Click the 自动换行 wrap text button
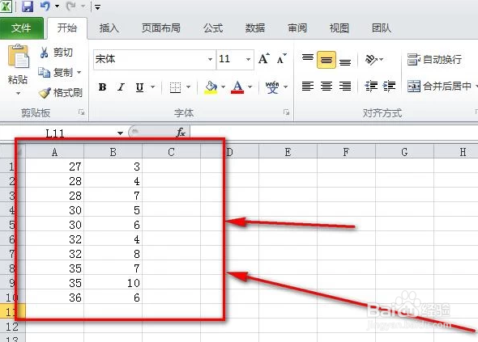 click(434, 59)
